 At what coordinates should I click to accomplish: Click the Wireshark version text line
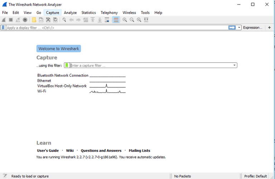[x=101, y=157]
